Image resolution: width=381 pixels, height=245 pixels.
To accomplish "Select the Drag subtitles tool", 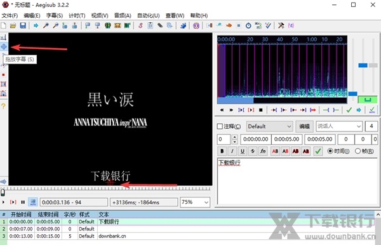I will pos(3,46).
